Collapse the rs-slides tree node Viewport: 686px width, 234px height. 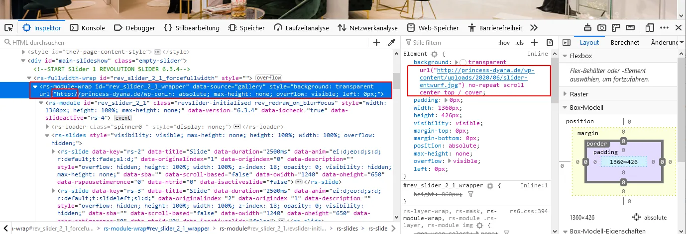(47, 135)
